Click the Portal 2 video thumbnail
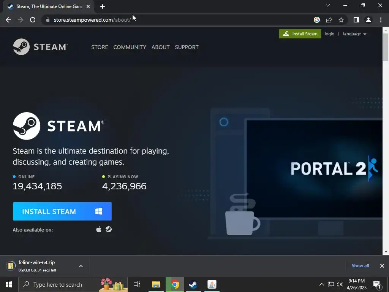The width and height of the screenshot is (389, 292). click(x=314, y=168)
